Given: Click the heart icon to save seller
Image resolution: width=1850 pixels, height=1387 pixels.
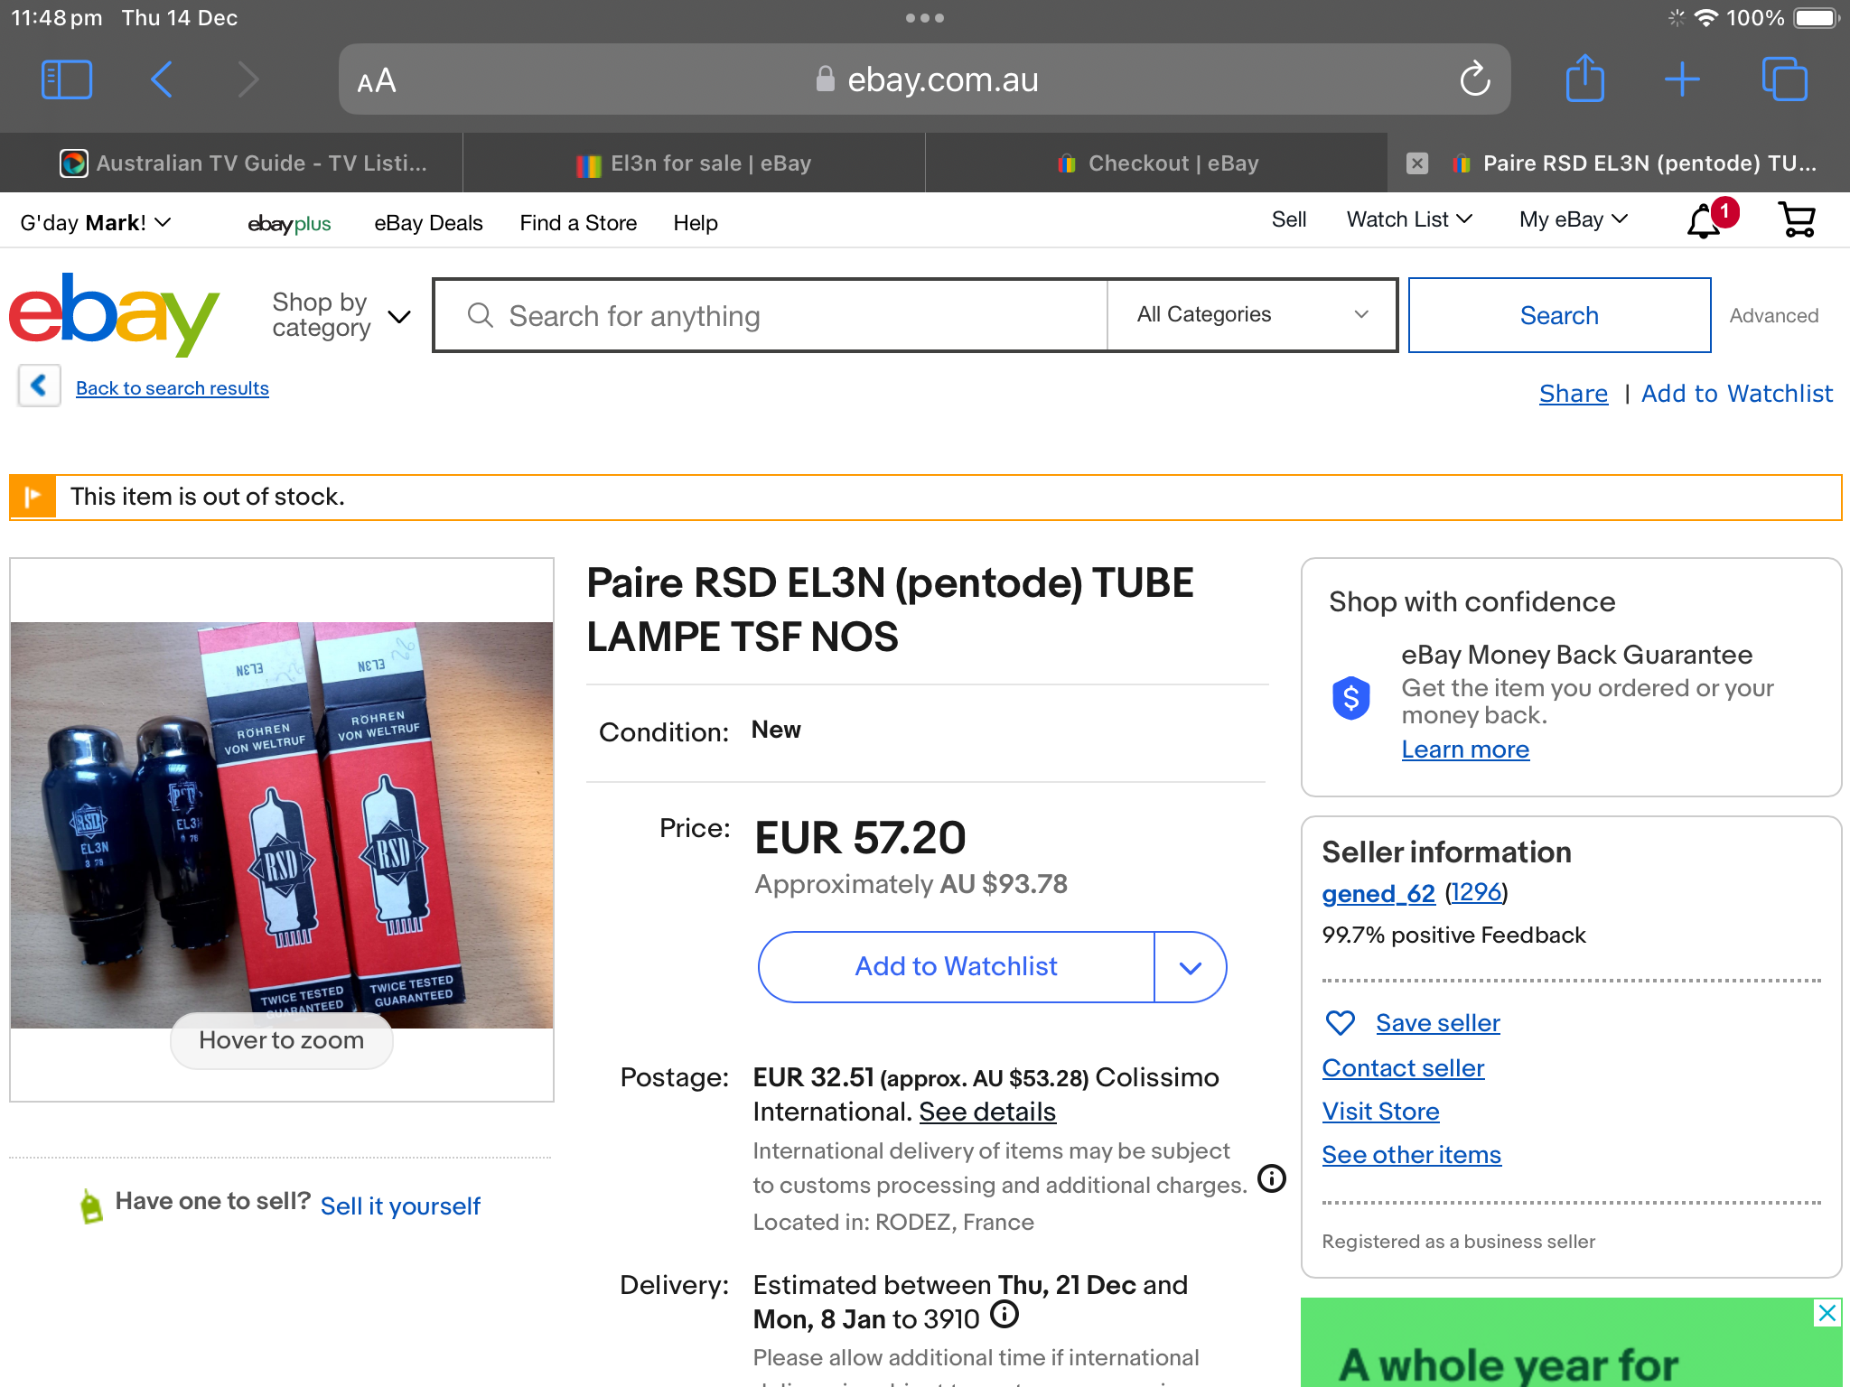Looking at the screenshot, I should (1340, 1023).
